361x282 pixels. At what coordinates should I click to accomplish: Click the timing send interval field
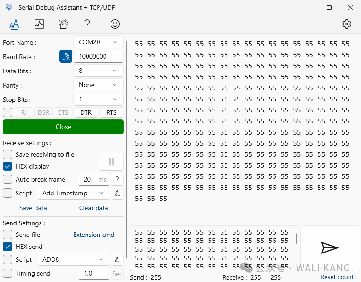click(94, 273)
